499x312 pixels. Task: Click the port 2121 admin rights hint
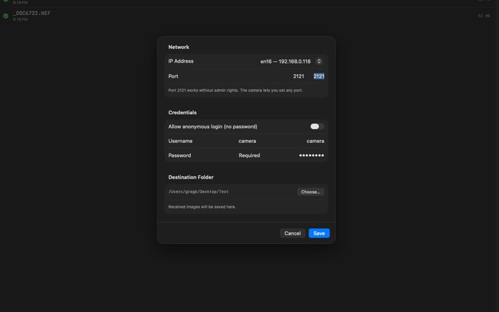[x=235, y=90]
